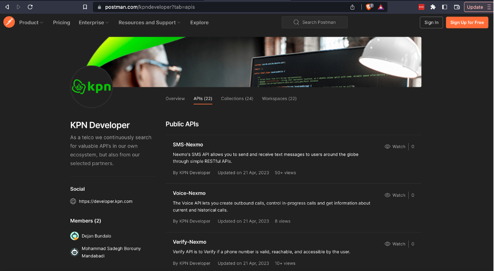Go back with the browser back arrow

pos(7,7)
